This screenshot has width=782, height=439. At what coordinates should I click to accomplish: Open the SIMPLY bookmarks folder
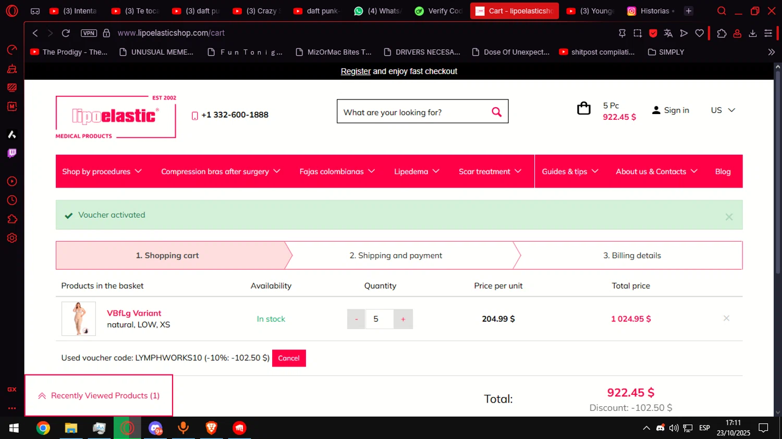(666, 52)
